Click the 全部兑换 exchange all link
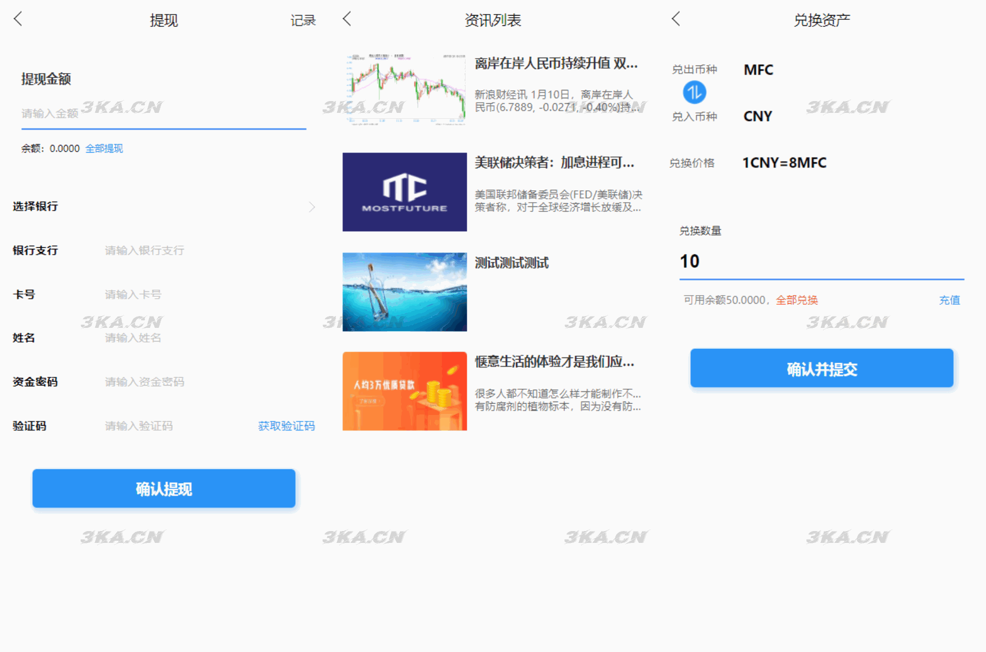Image resolution: width=986 pixels, height=652 pixels. (796, 300)
